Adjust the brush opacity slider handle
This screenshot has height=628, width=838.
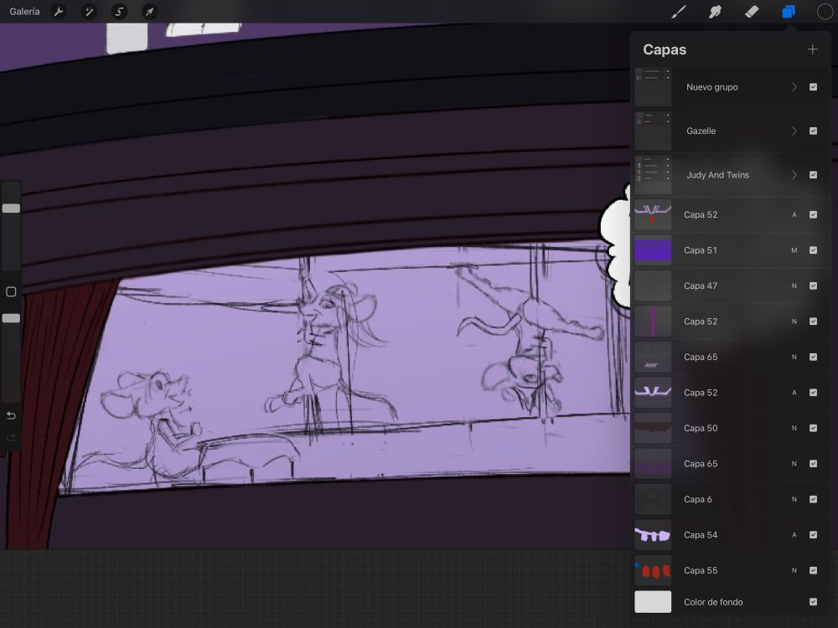click(x=11, y=318)
